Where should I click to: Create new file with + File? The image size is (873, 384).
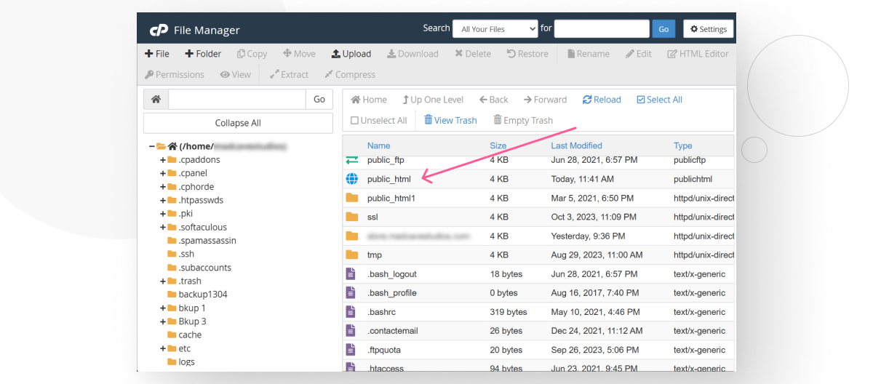click(156, 54)
